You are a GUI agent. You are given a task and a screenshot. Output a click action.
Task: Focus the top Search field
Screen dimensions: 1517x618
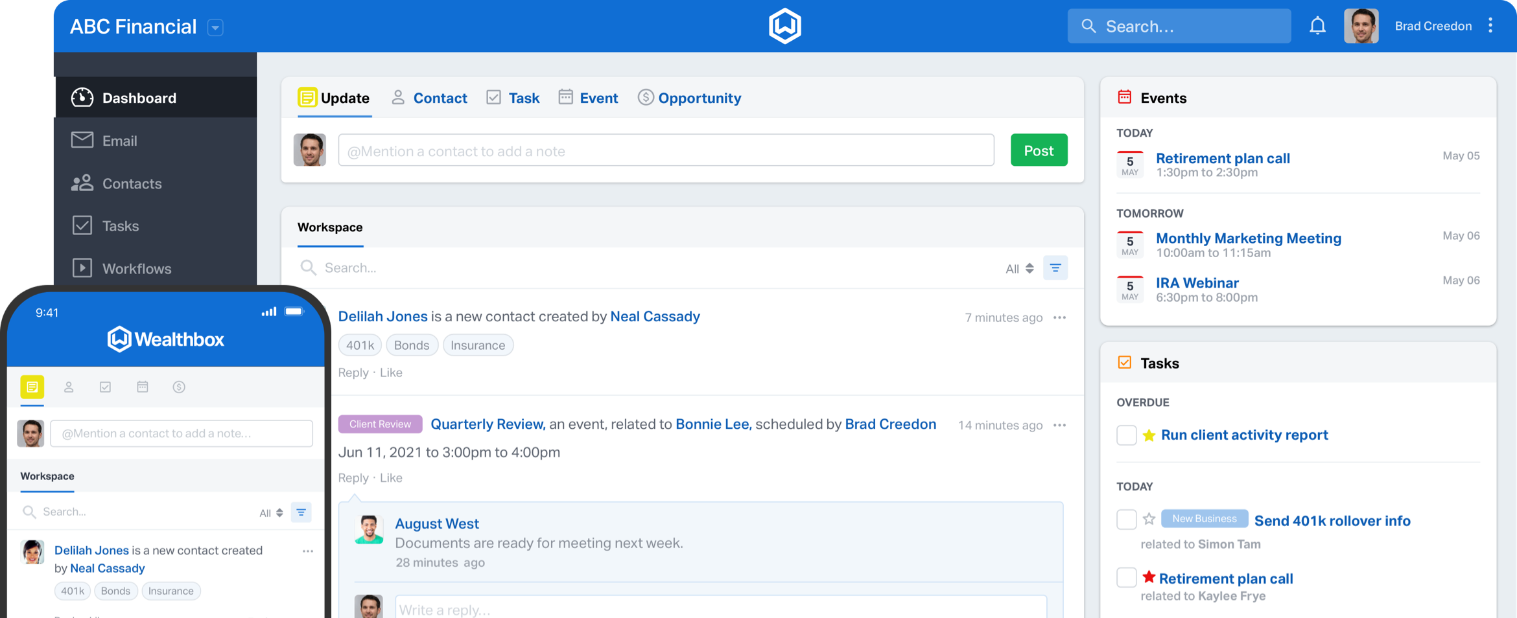coord(1179,26)
